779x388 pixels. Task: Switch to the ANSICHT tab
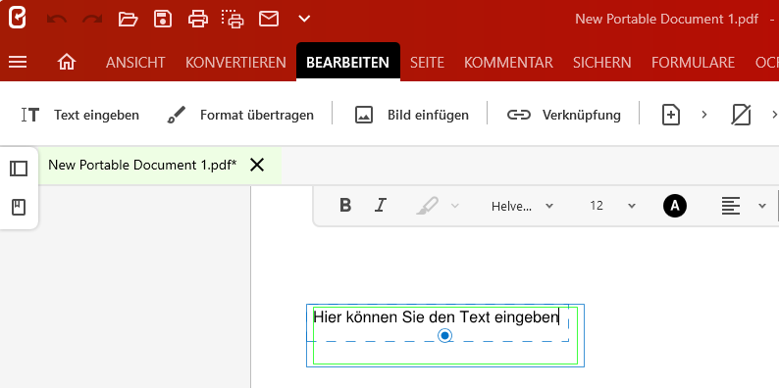coord(135,63)
